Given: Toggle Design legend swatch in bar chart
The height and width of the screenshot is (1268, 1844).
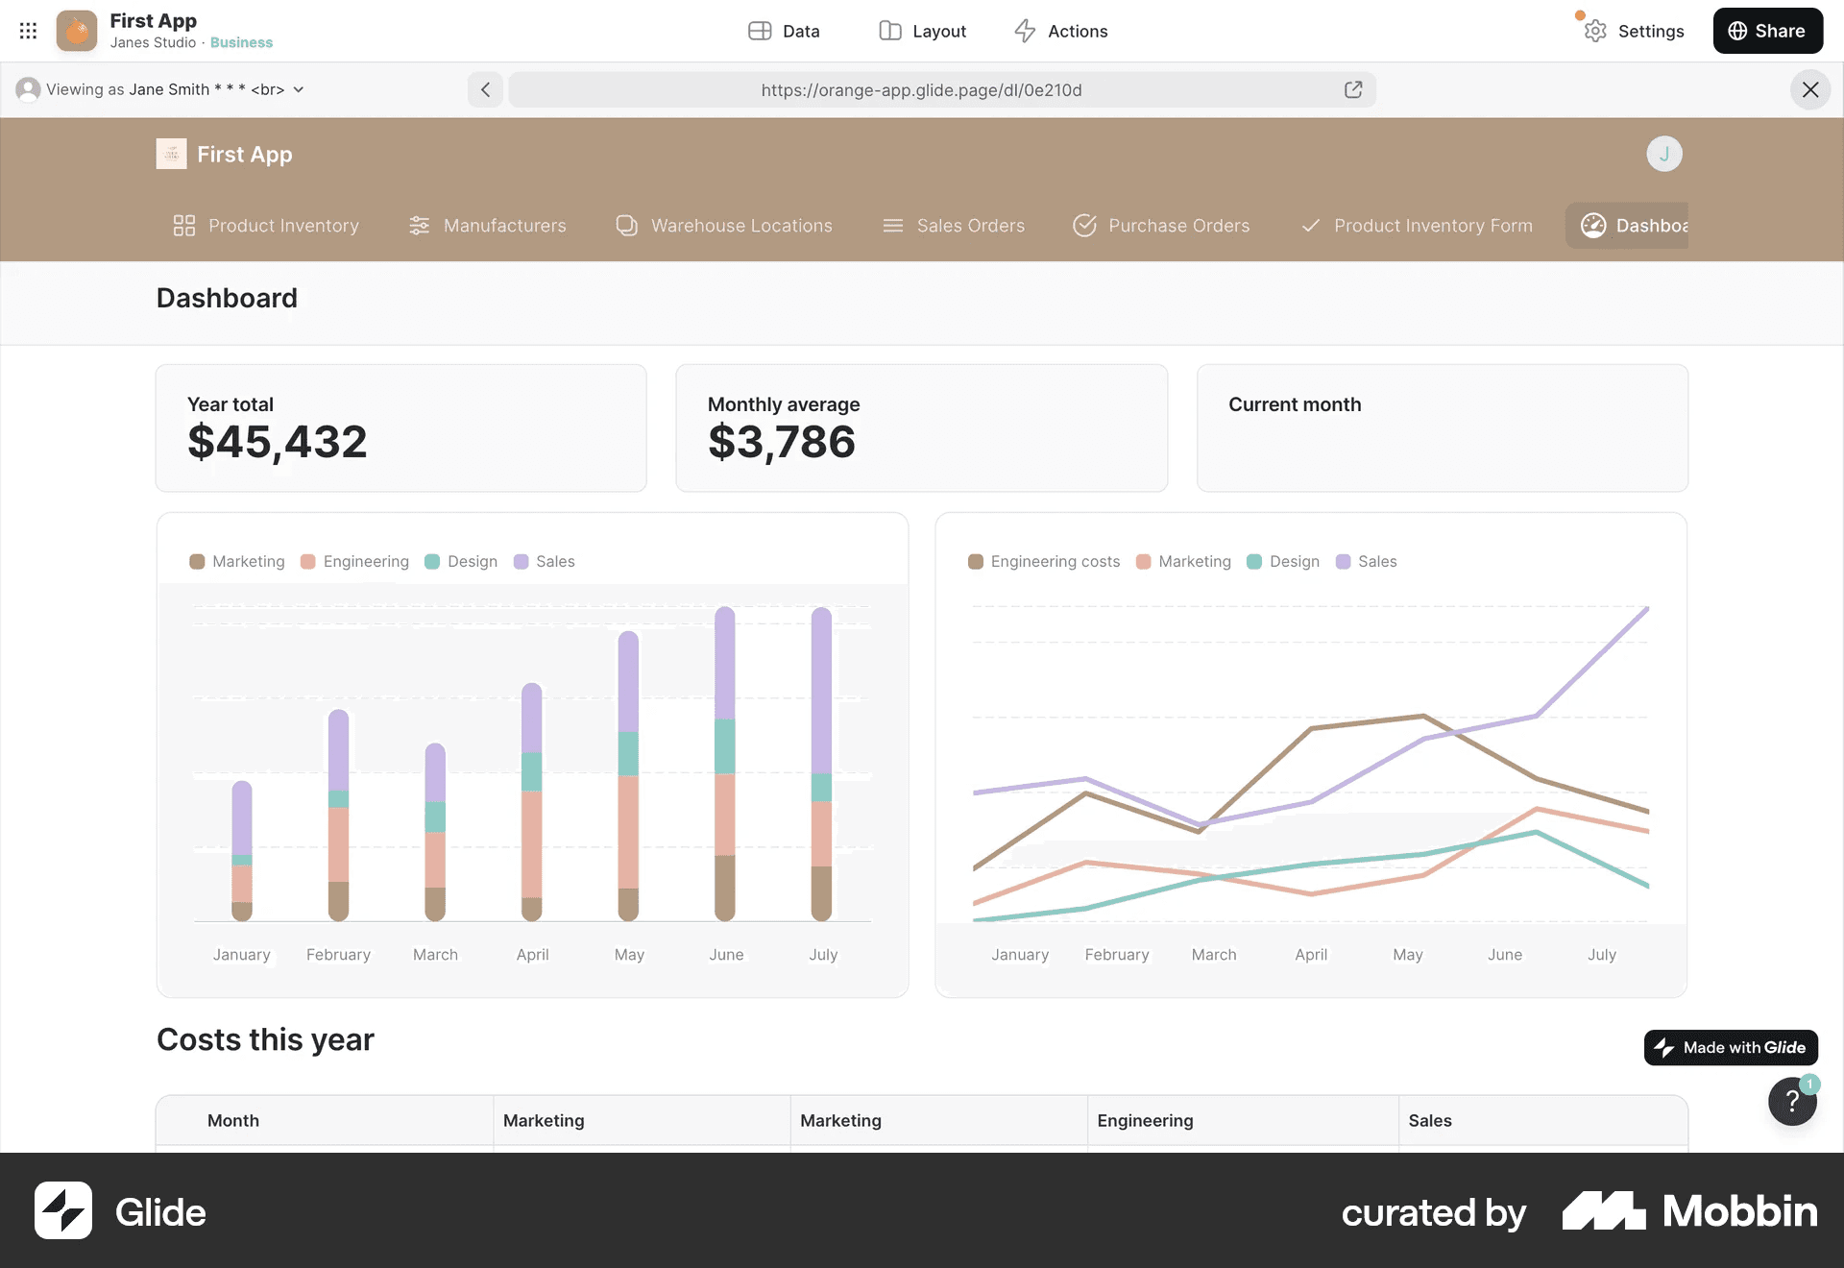Looking at the screenshot, I should (x=432, y=562).
